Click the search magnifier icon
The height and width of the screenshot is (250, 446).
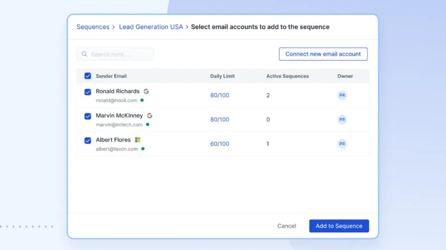click(x=84, y=54)
